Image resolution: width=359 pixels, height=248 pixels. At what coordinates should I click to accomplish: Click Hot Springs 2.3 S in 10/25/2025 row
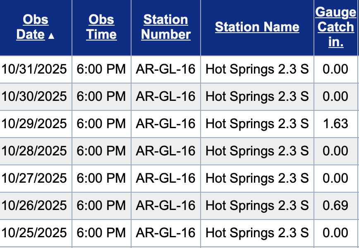257,233
